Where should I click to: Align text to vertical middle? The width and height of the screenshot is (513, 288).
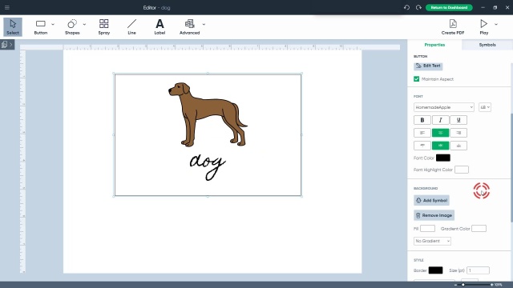click(x=440, y=146)
